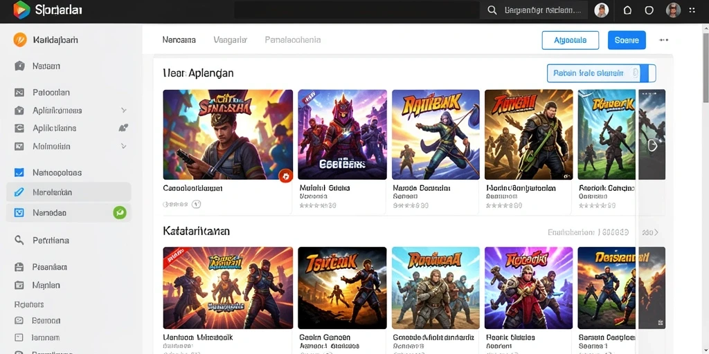This screenshot has width=709, height=354.
Task: Click the blue Soanie button
Action: click(627, 40)
